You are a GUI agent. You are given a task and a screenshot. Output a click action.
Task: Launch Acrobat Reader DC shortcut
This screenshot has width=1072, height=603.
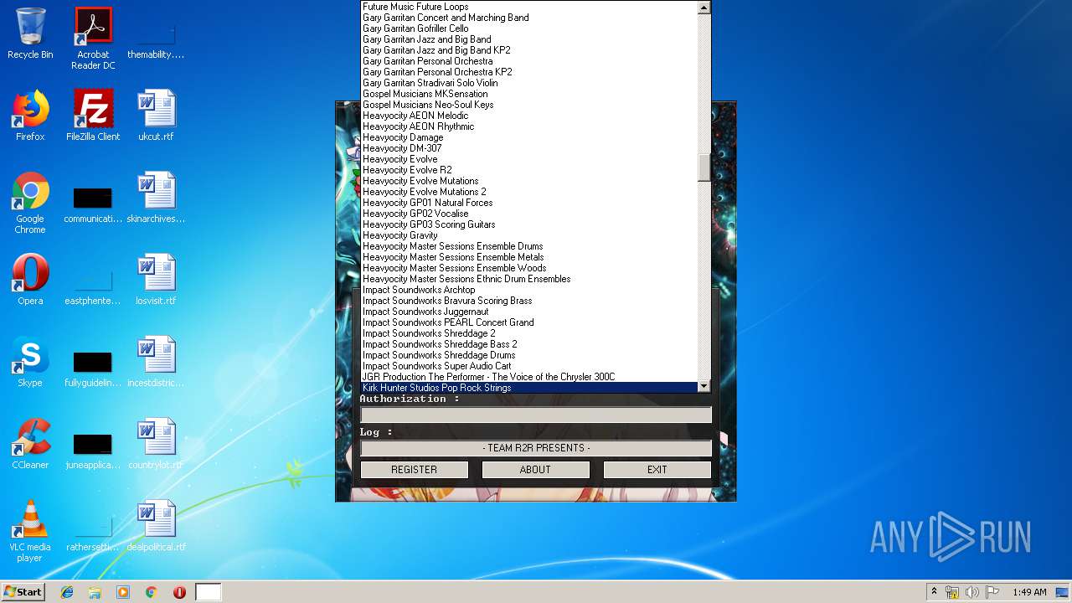pos(93,39)
